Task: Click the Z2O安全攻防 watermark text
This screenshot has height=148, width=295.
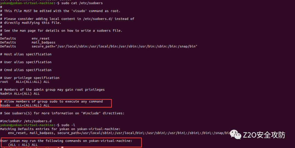Action: [264, 135]
